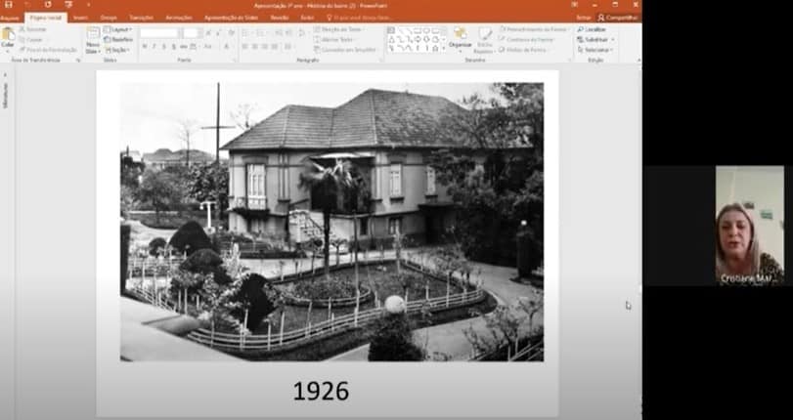Toggle Bold formatting

pos(145,47)
